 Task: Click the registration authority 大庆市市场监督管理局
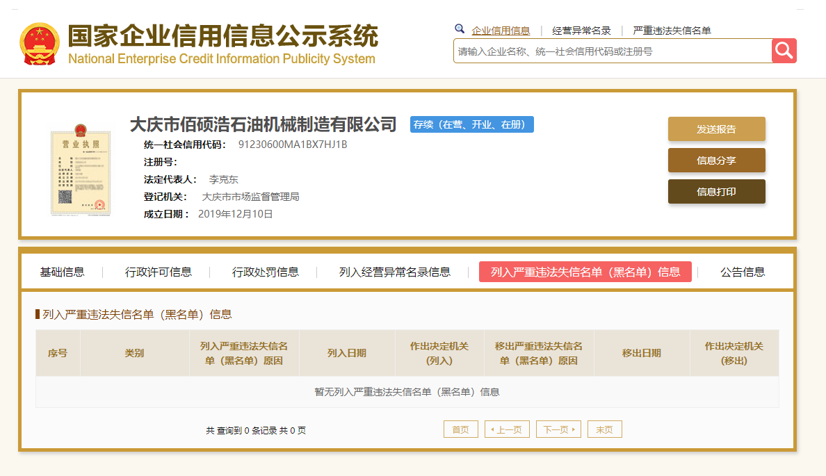(251, 197)
